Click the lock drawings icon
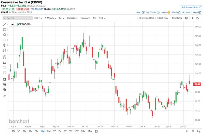 (x=5, y=62)
